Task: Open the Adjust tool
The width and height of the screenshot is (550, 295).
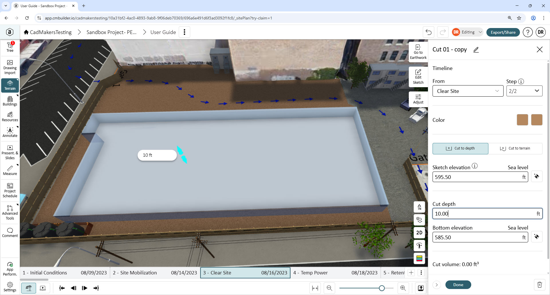Action: pos(418,99)
